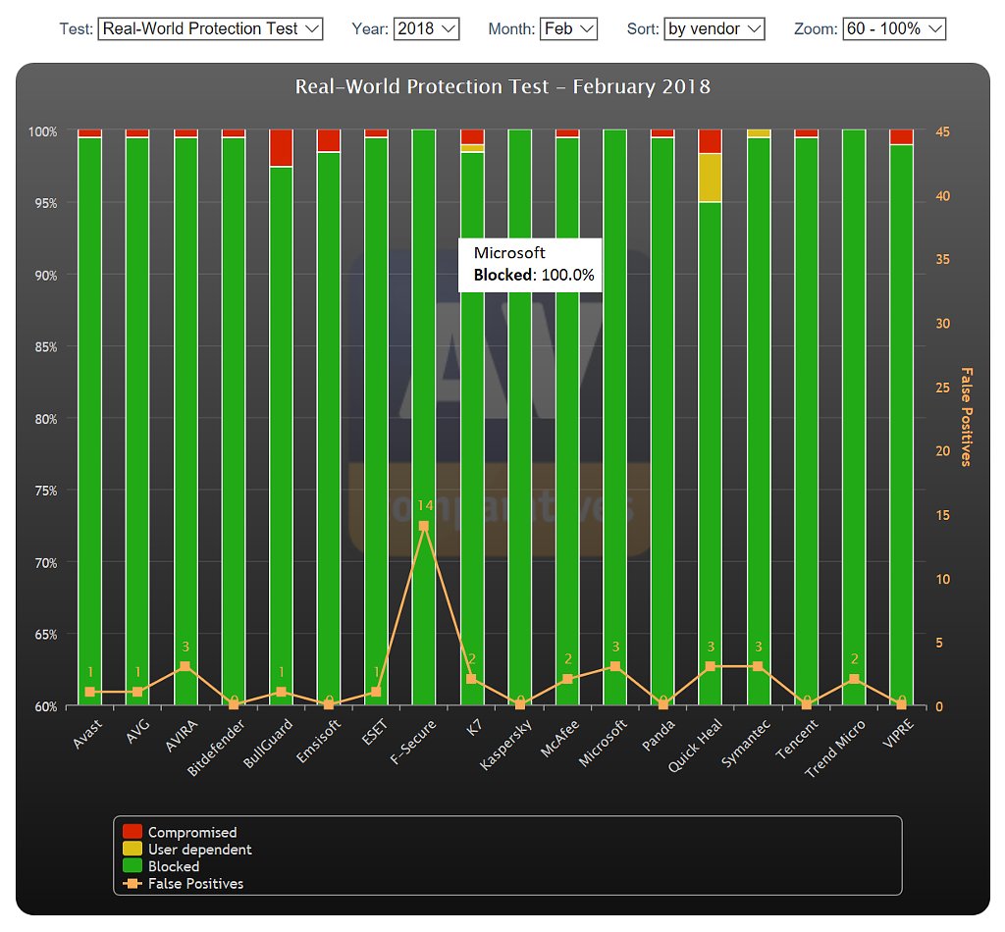The height and width of the screenshot is (932, 1005).
Task: Click the yellow User dependent segment of Symantec bar
Action: (x=758, y=133)
